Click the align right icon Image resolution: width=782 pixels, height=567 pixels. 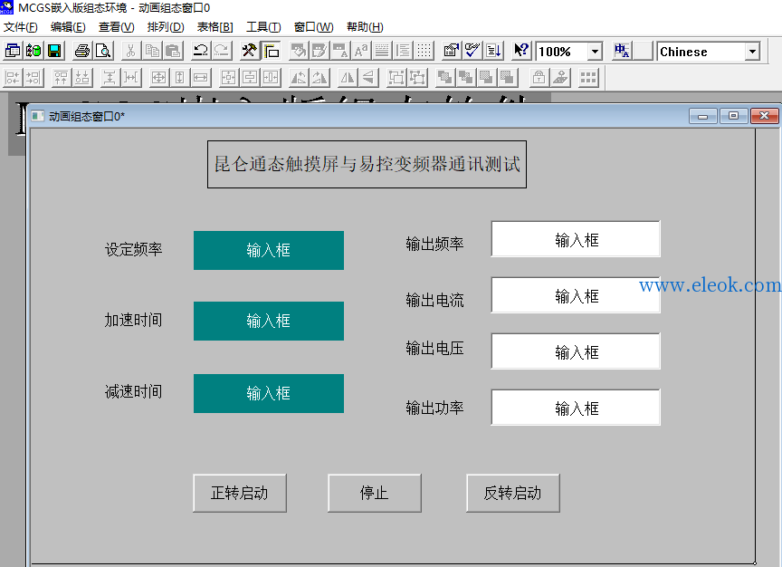click(x=33, y=78)
